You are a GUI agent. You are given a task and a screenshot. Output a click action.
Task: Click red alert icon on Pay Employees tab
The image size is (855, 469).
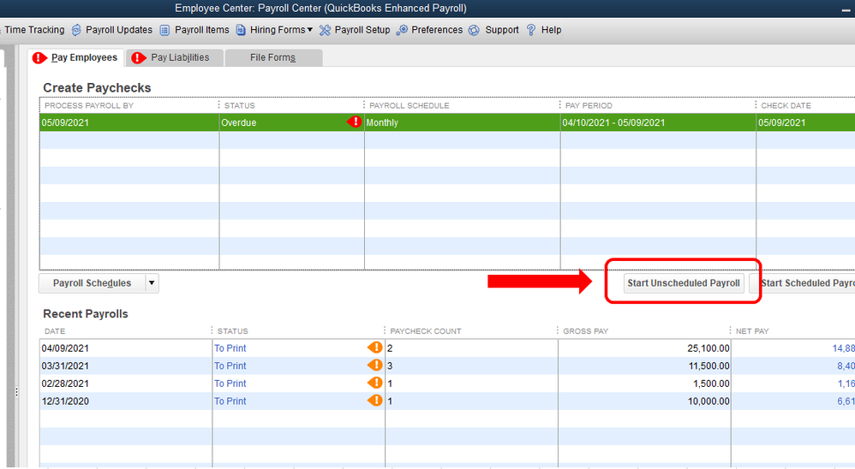coord(39,57)
